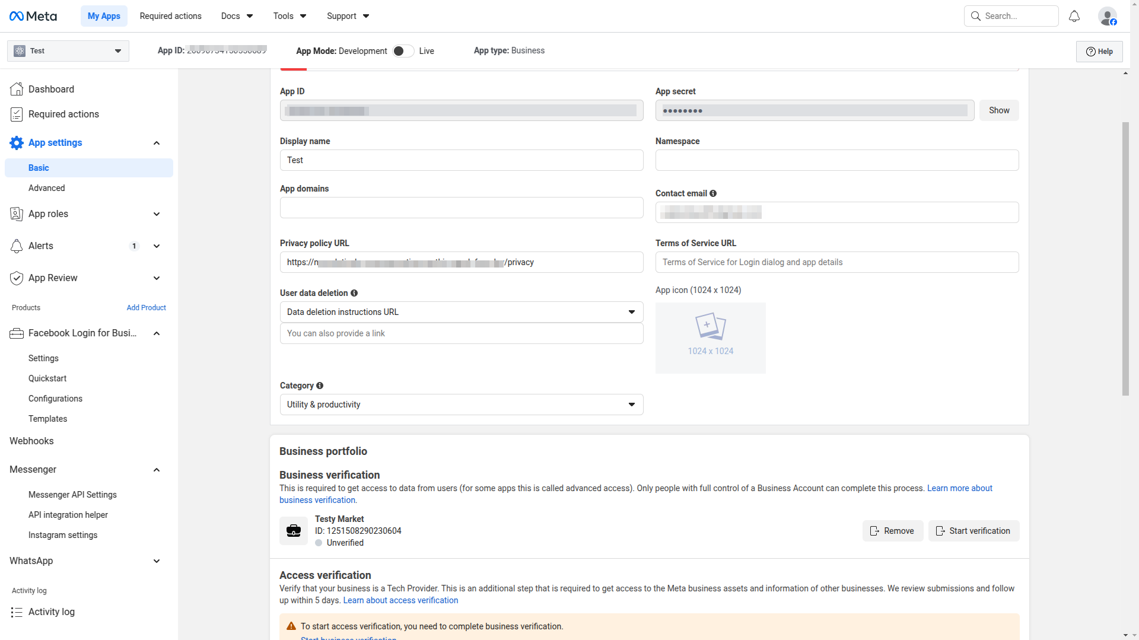The height and width of the screenshot is (640, 1139).
Task: Click the App domains input field
Action: pos(462,208)
